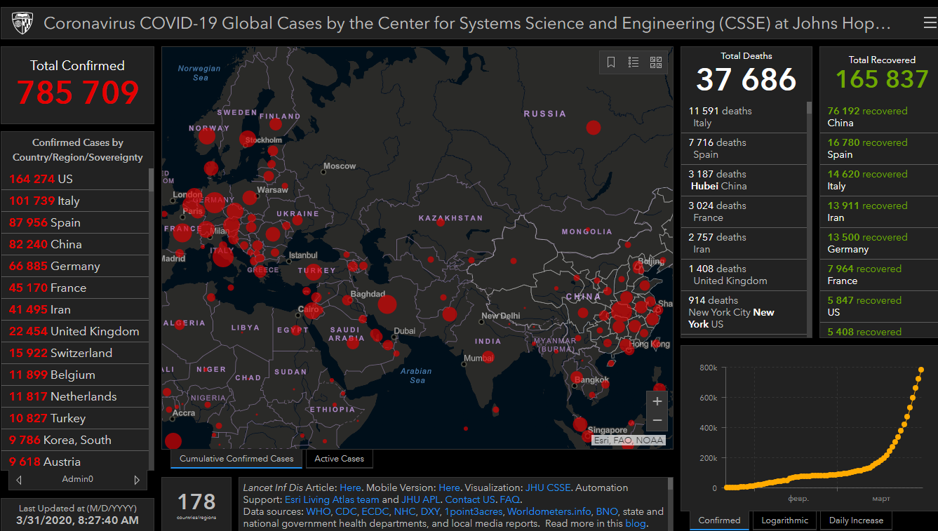Open the bookmarks icon on the map

pos(611,62)
